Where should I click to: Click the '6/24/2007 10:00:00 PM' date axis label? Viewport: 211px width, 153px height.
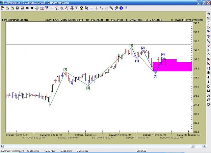coord(137,138)
